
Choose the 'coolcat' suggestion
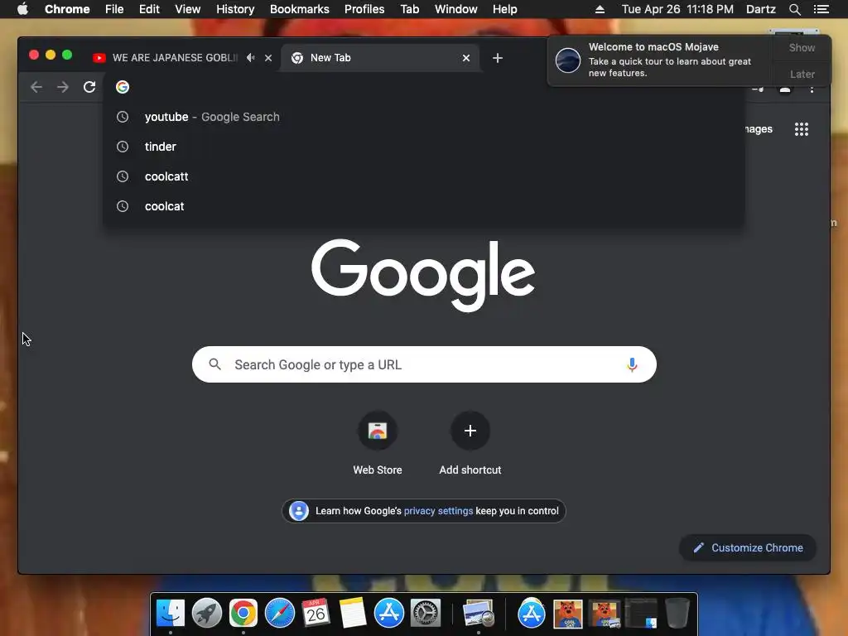click(x=423, y=206)
